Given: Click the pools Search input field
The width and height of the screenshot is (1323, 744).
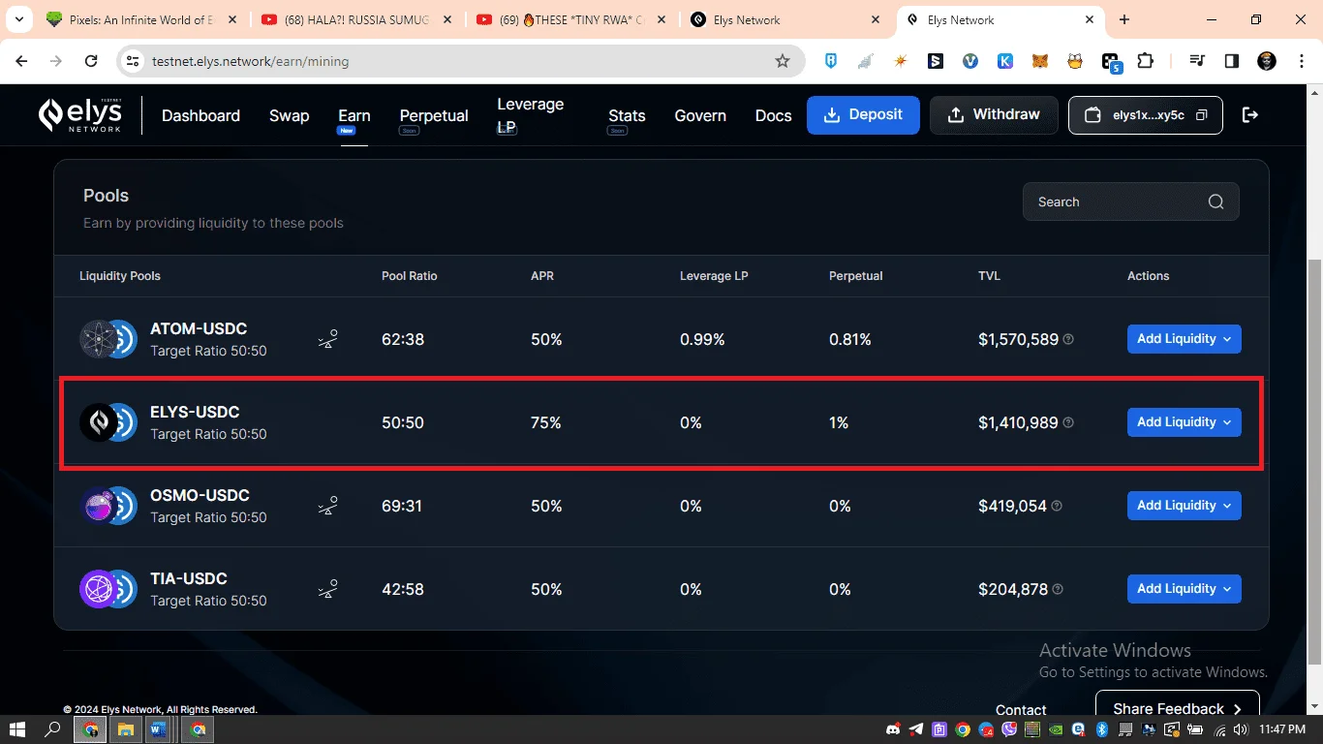Looking at the screenshot, I should click(x=1130, y=201).
